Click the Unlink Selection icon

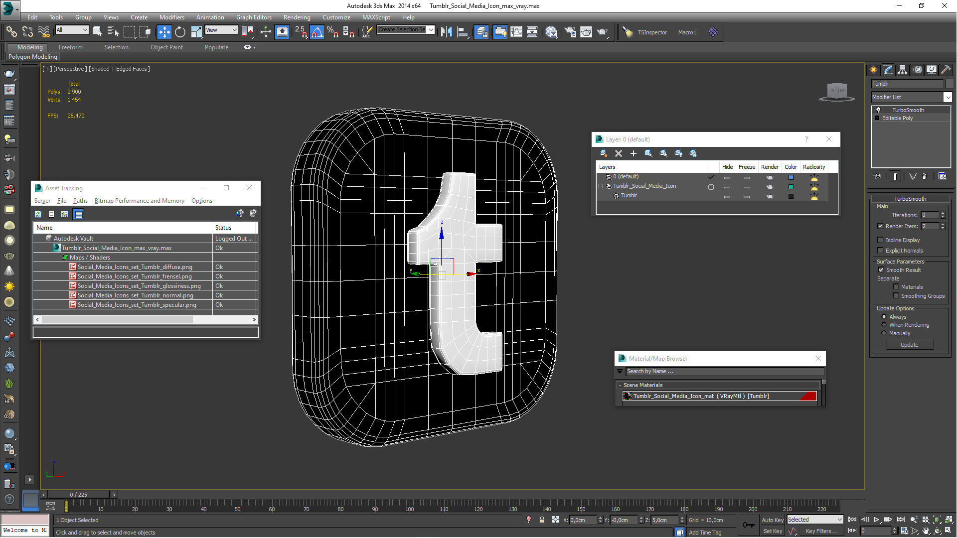pyautogui.click(x=27, y=32)
